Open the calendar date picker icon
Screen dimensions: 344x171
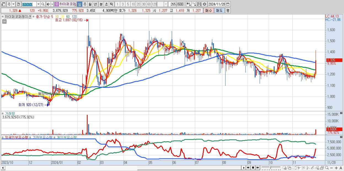coord(228,4)
